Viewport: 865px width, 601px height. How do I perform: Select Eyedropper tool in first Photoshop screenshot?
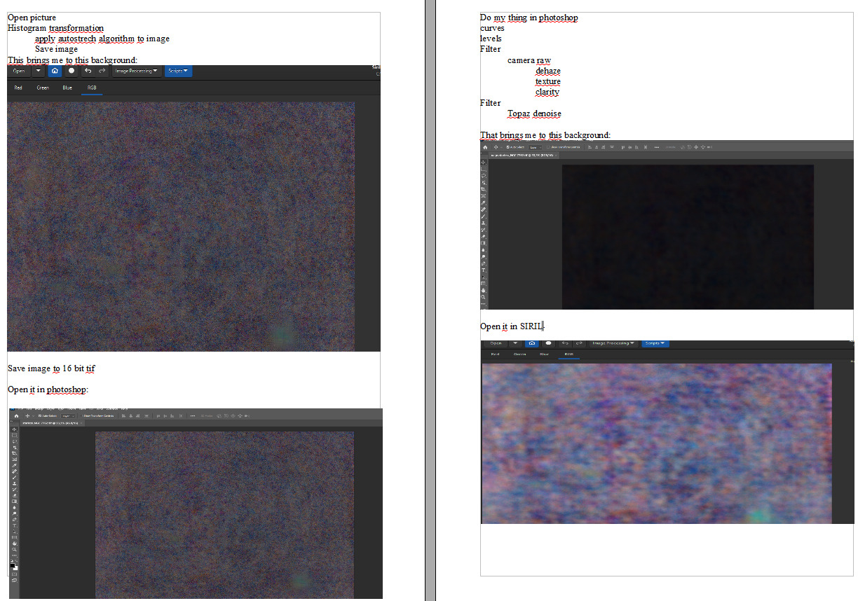coord(15,466)
